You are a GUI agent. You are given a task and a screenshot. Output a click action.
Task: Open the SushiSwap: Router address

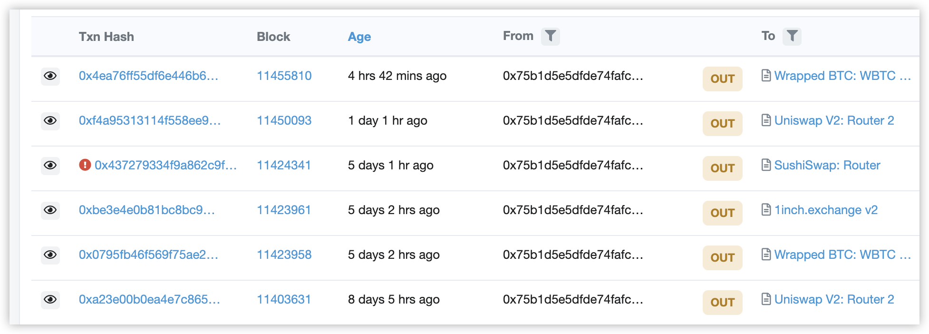tap(827, 165)
